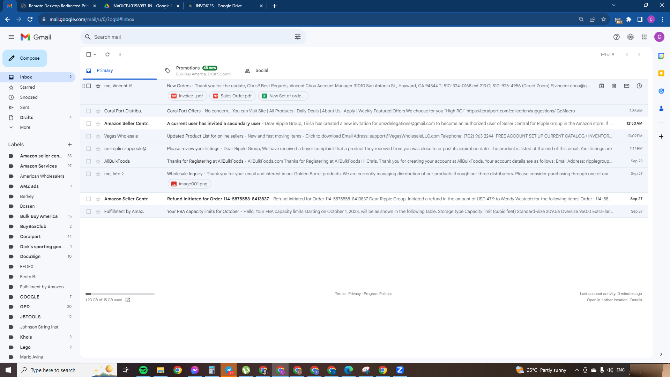Screen dimensions: 670x377
Task: Open Google Contacts side panel
Action: (x=661, y=109)
